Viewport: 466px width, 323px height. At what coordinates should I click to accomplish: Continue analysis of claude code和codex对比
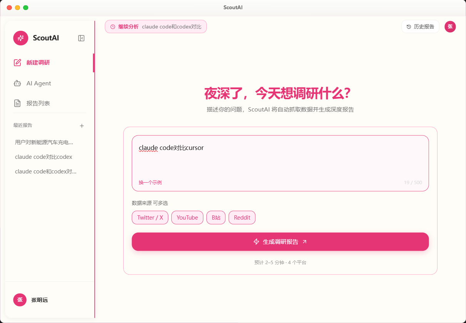click(x=156, y=27)
